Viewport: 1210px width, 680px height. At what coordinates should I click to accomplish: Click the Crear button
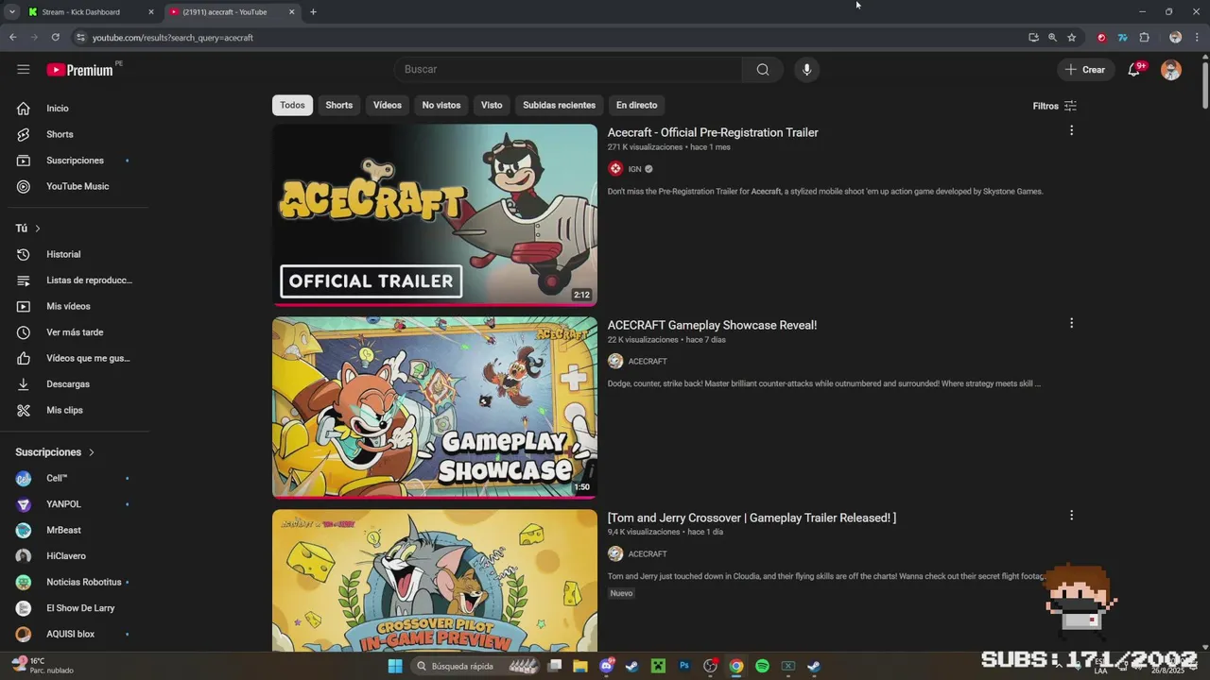coord(1084,69)
